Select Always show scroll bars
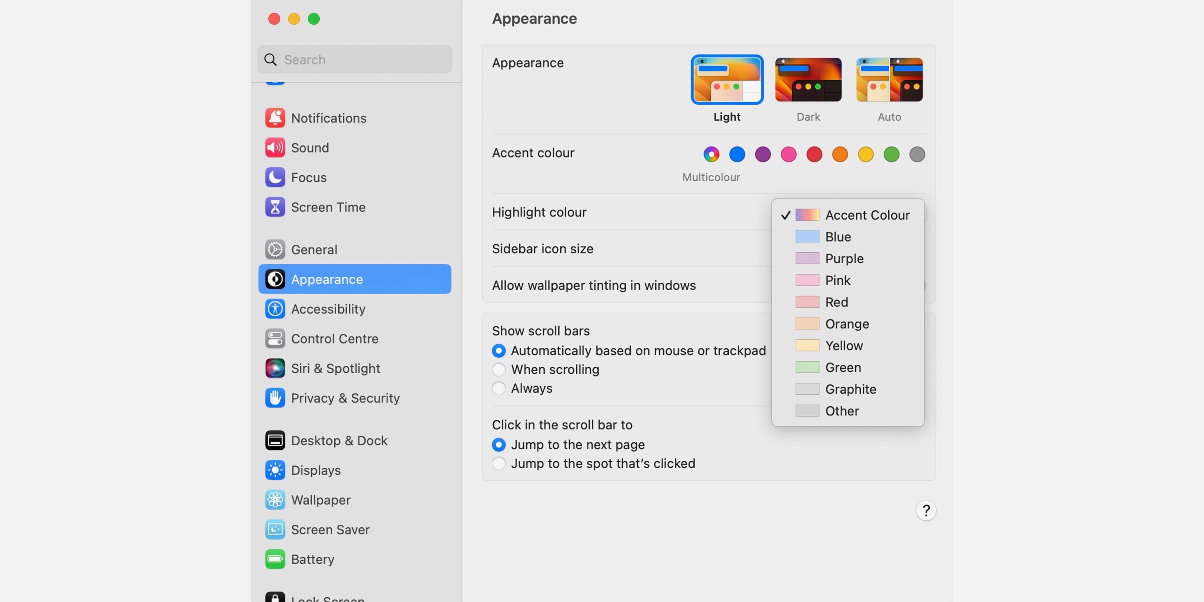Image resolution: width=1204 pixels, height=602 pixels. pos(499,388)
